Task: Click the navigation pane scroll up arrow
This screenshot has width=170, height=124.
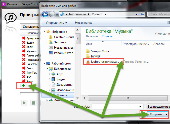Action: coord(77,30)
